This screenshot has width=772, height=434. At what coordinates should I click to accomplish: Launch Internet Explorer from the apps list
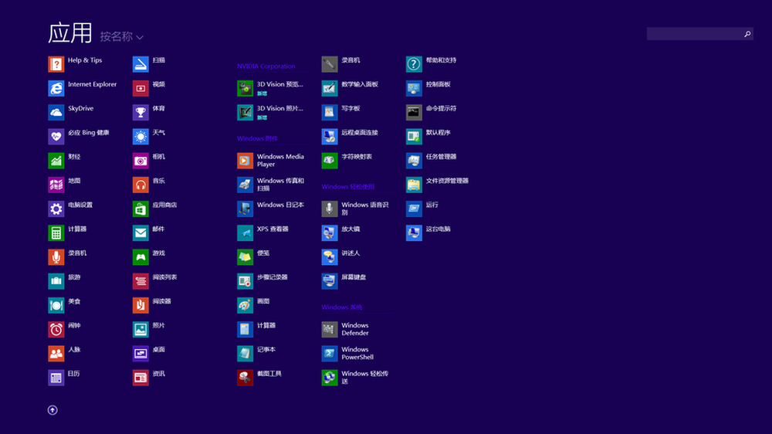(56, 88)
